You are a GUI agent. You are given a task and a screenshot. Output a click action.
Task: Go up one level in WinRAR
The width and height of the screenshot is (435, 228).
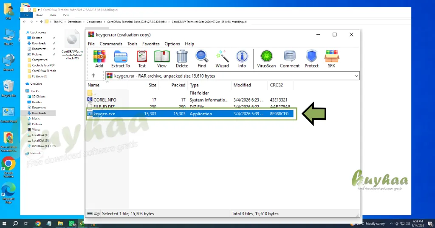[x=93, y=75]
